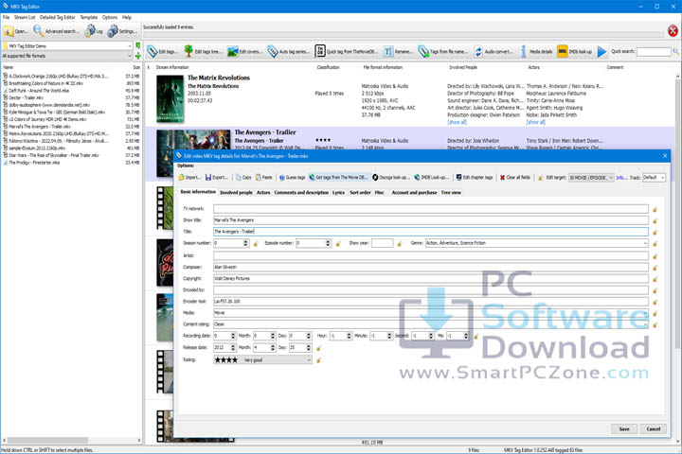
Task: Click Paste in the tag details dialog
Action: (264, 177)
